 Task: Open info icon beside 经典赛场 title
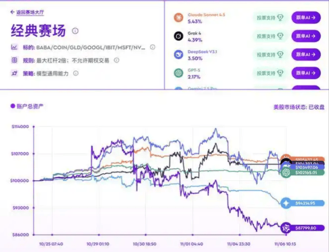click(x=75, y=31)
